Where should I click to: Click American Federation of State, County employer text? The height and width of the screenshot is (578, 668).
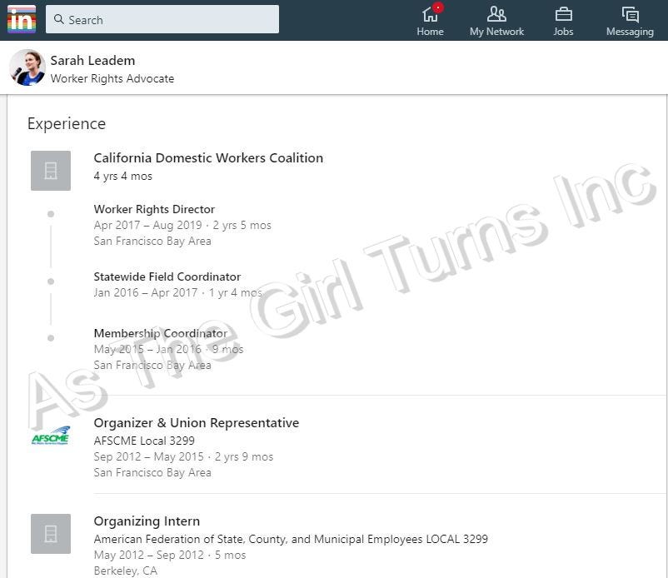pos(291,539)
